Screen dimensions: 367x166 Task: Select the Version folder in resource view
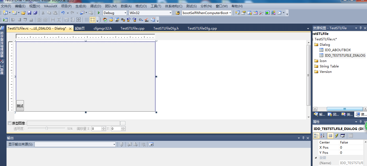[325, 71]
